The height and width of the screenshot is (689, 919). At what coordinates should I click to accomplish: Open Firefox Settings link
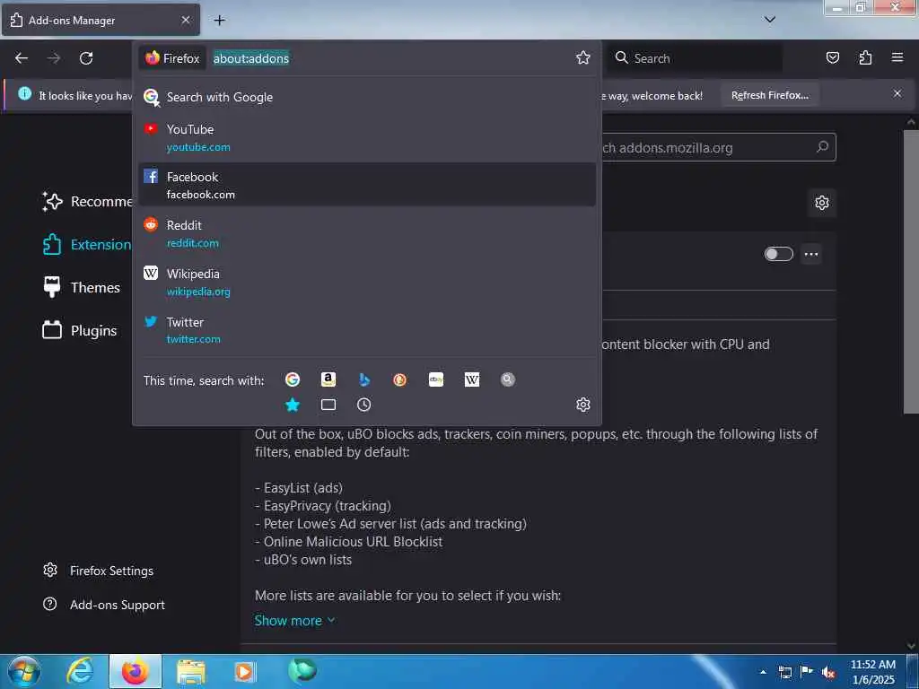pyautogui.click(x=99, y=571)
